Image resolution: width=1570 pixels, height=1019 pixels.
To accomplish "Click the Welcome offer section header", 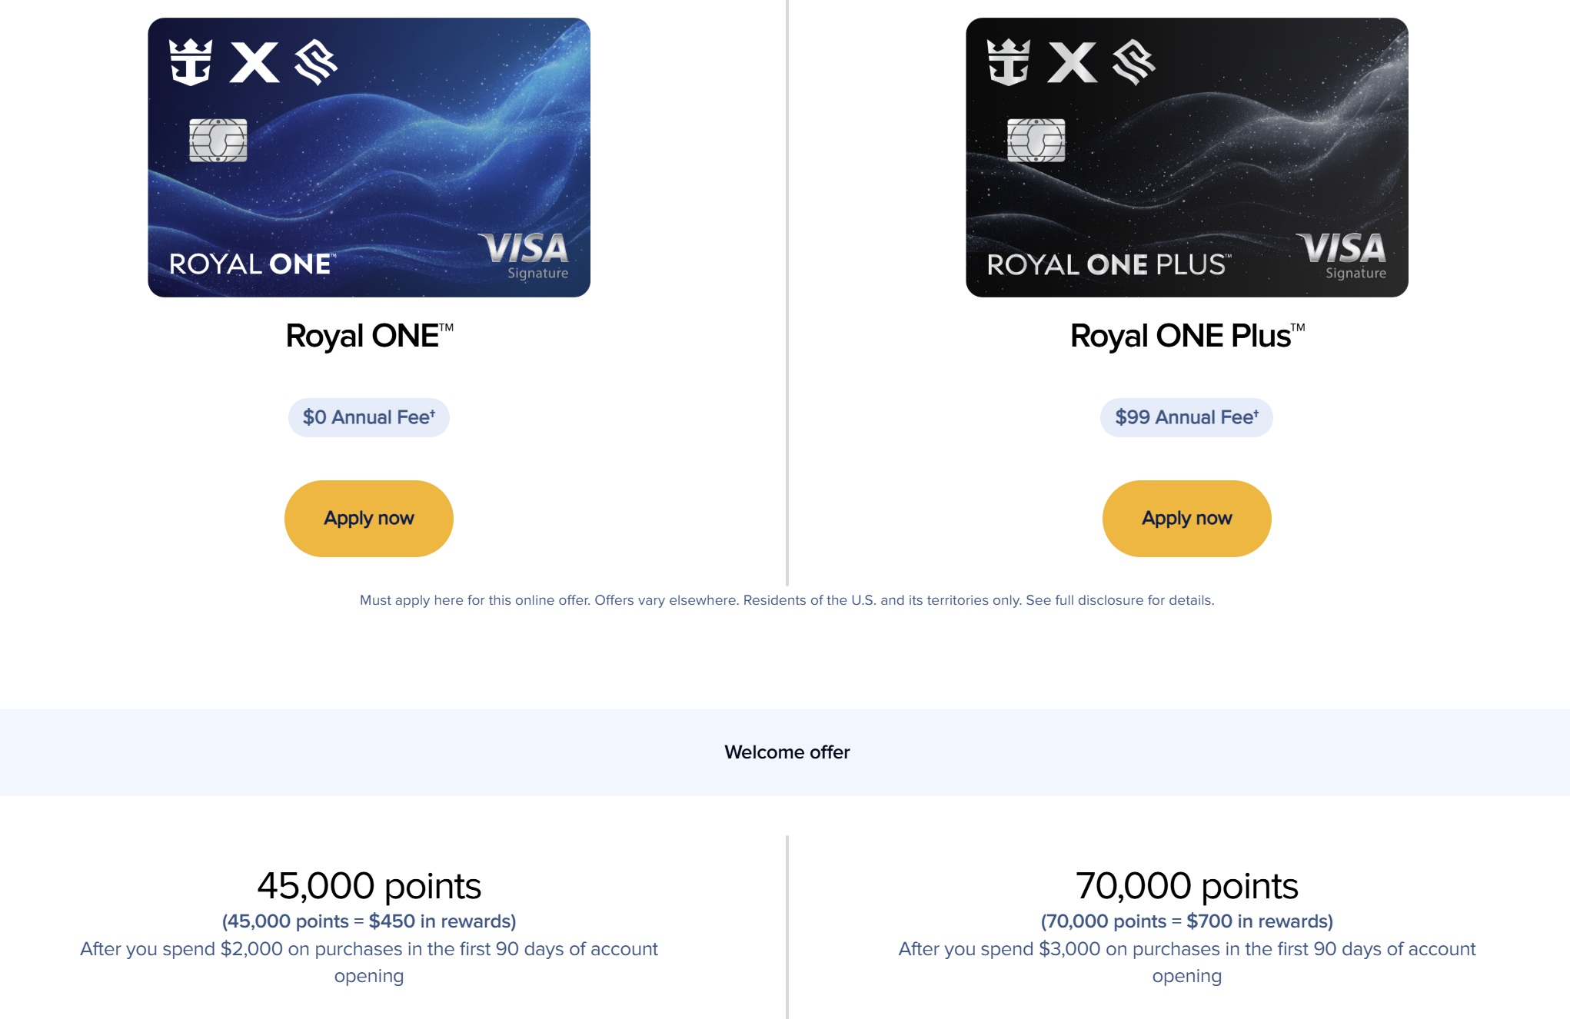I will coord(787,752).
